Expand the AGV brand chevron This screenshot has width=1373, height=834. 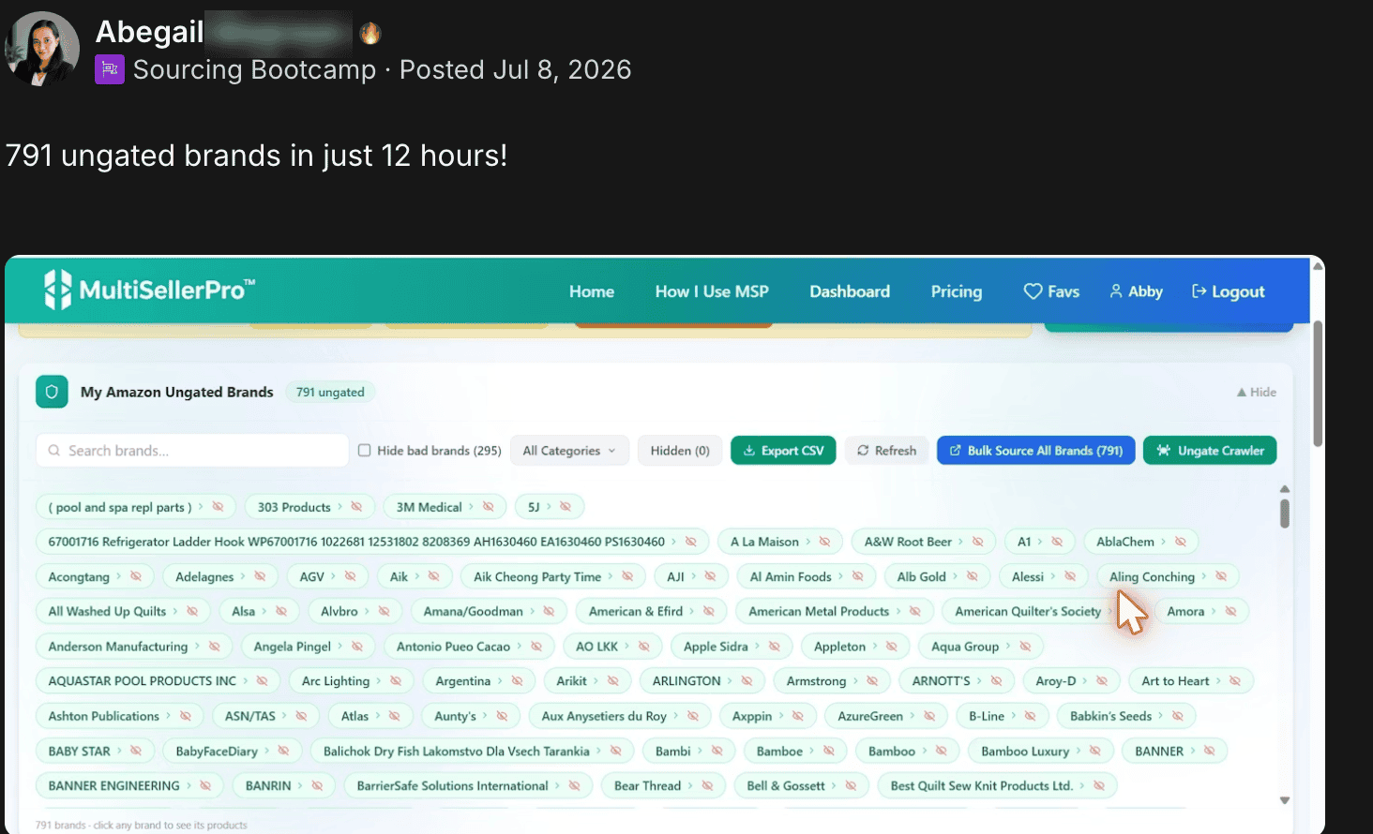(333, 576)
